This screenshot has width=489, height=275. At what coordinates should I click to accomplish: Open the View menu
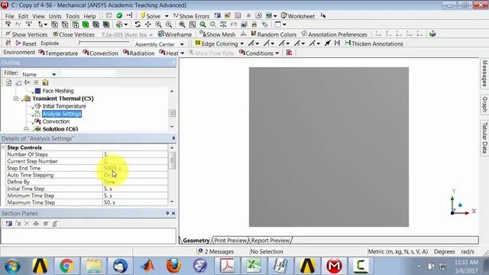tap(38, 16)
